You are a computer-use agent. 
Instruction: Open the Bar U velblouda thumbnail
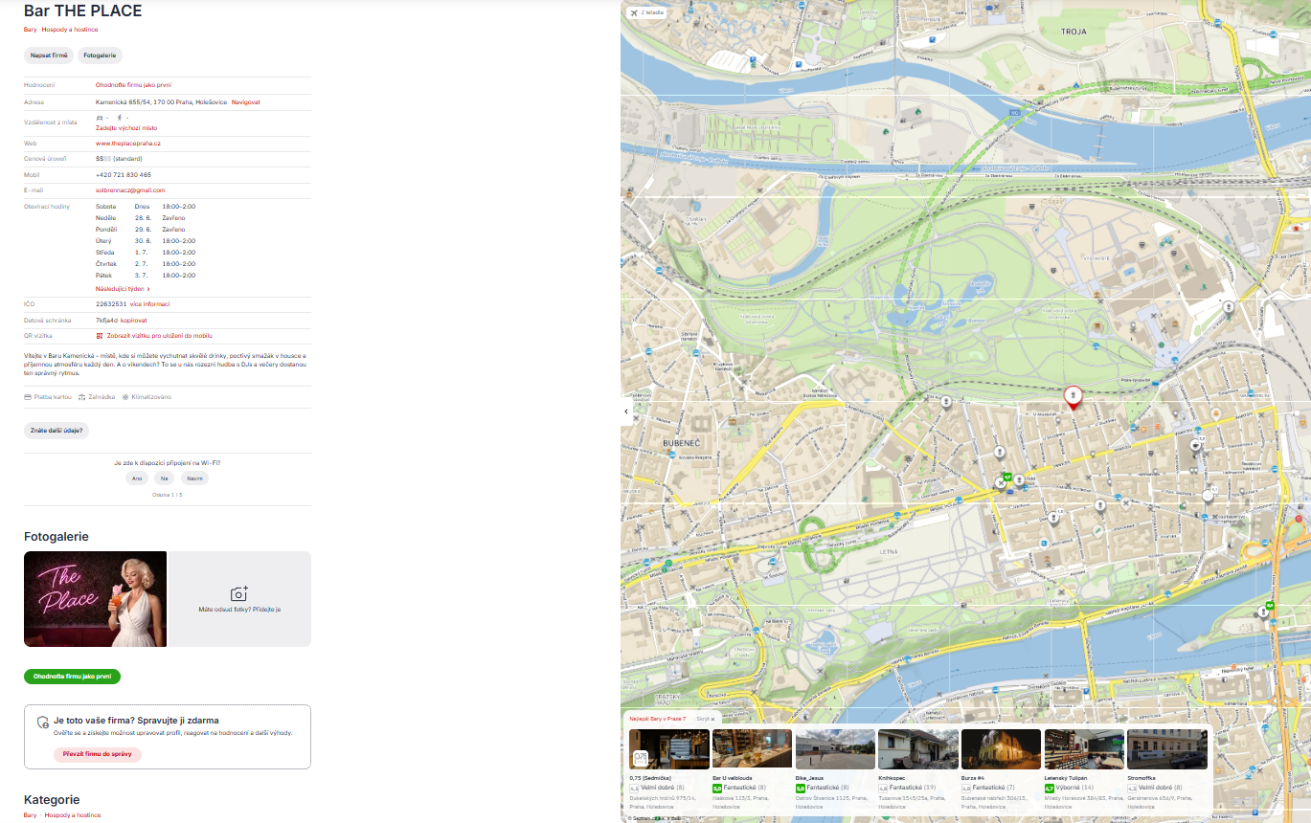tap(752, 749)
